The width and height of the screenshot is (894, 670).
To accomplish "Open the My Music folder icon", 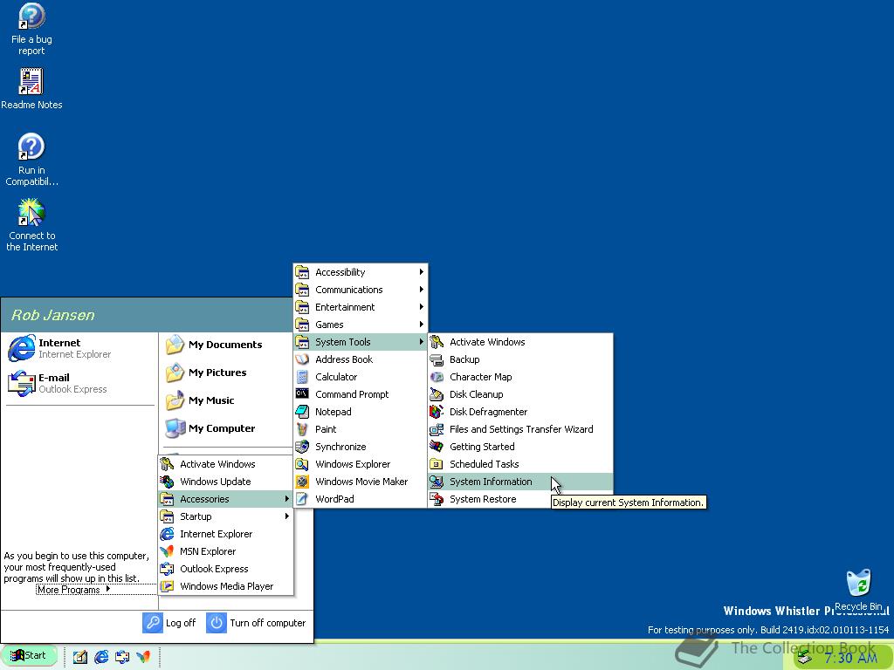I will point(175,400).
